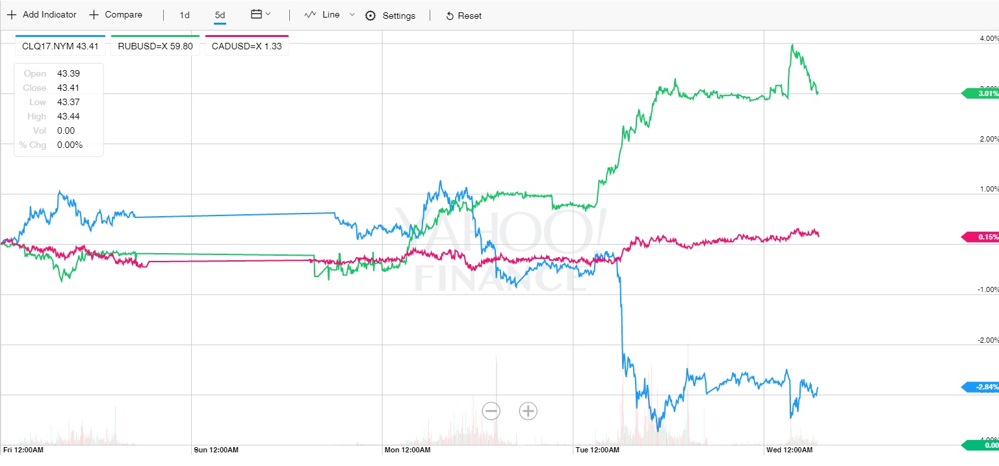Switch to the 1d range tab
The width and height of the screenshot is (999, 466).
pyautogui.click(x=185, y=15)
